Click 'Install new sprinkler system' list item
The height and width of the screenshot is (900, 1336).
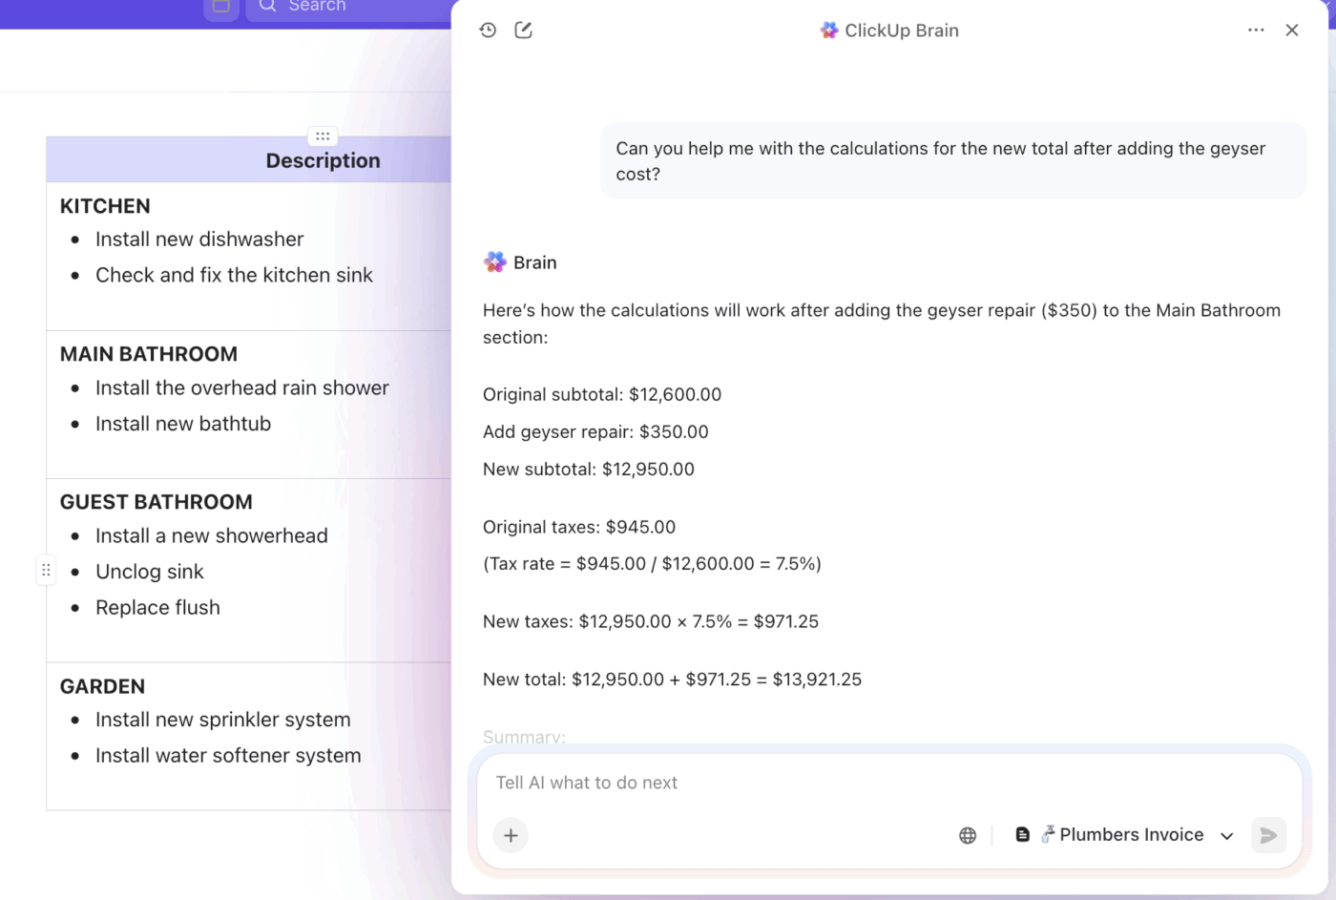tap(223, 721)
